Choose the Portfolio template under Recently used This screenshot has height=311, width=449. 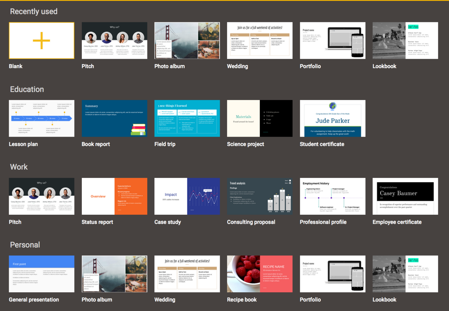pyautogui.click(x=332, y=40)
